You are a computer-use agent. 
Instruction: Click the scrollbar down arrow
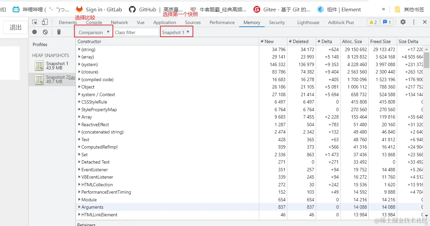point(427,216)
